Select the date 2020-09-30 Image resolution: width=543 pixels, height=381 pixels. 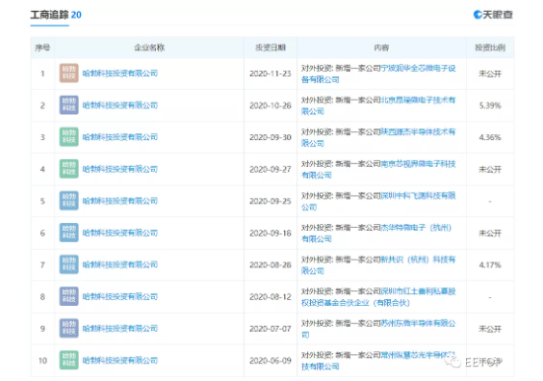pos(271,137)
